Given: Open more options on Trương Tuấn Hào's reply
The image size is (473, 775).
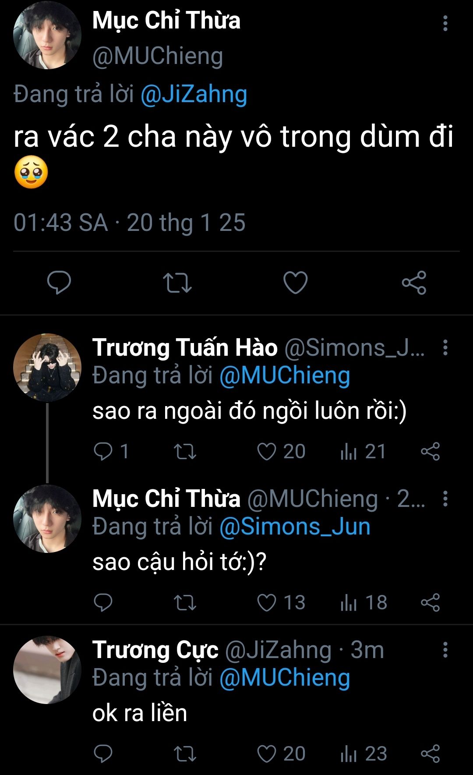Looking at the screenshot, I should pos(445,347).
